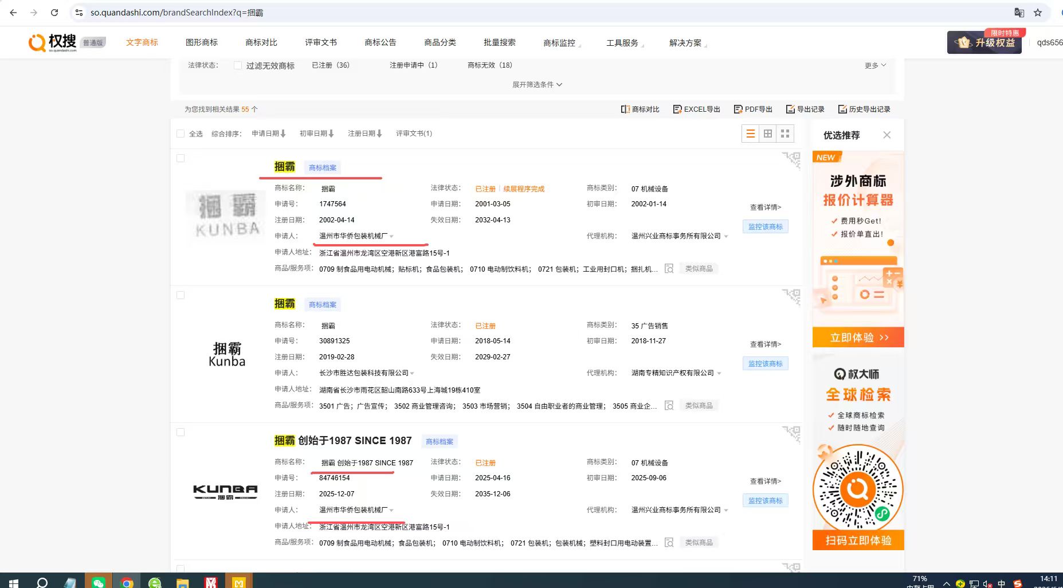Click goods search icon in 1747564 row
The width and height of the screenshot is (1063, 588).
(x=669, y=269)
